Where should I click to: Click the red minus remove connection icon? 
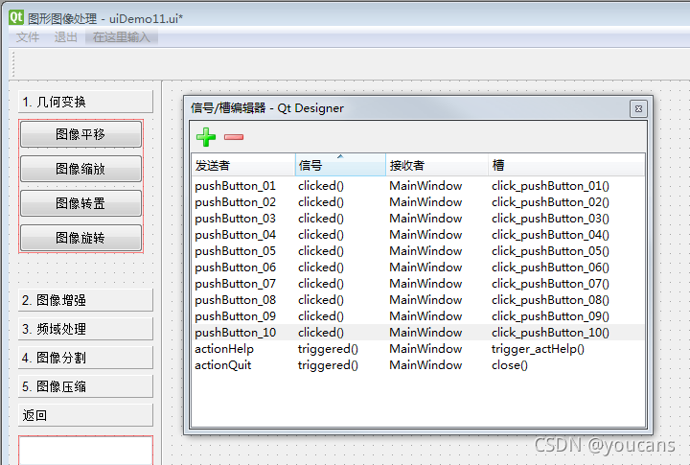(x=234, y=137)
